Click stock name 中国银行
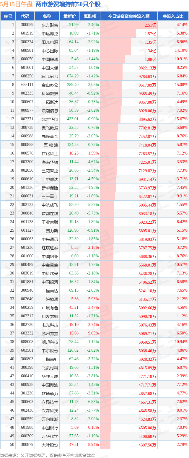 50,428
